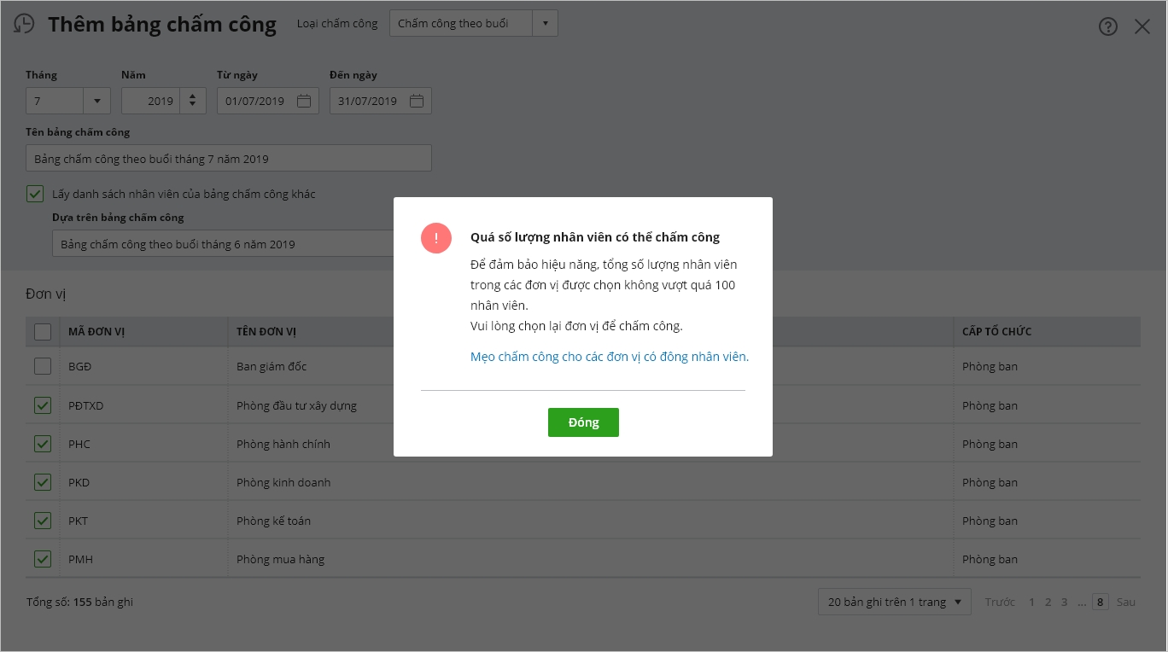Click the Năm year stepper arrows
Screen dimensions: 1168x652
193,101
